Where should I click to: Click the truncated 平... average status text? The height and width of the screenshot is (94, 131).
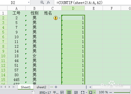pos(55,92)
